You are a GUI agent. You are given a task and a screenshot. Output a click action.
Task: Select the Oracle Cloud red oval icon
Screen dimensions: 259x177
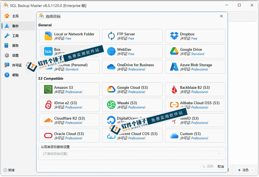48,135
